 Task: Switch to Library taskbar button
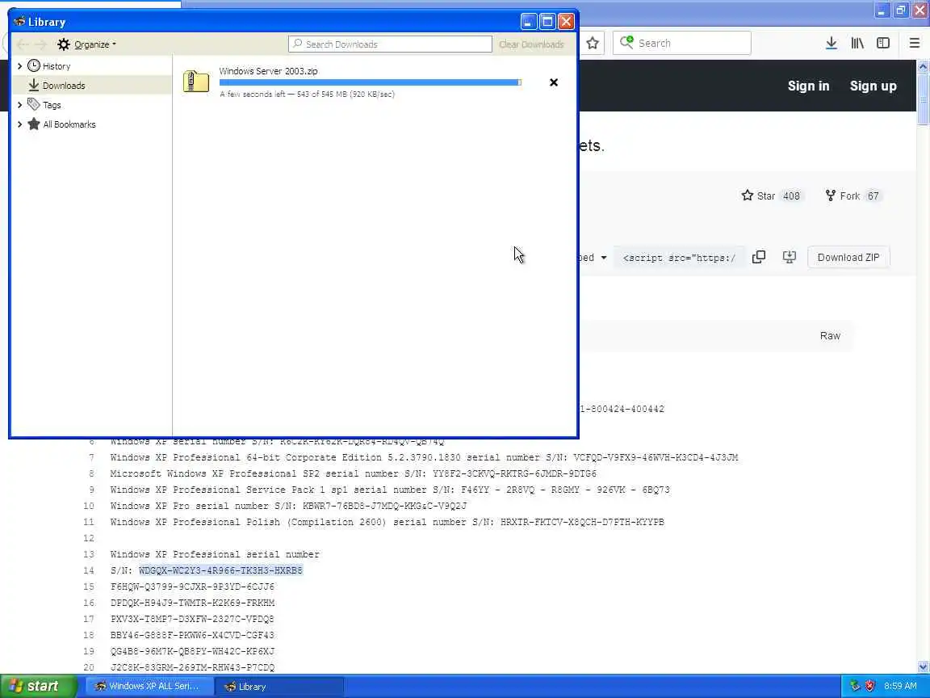[279, 687]
